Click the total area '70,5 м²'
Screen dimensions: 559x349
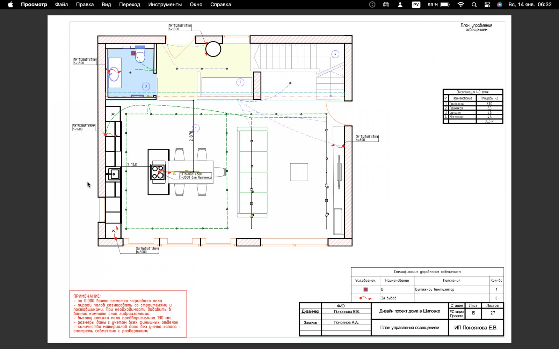(489, 121)
